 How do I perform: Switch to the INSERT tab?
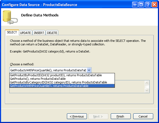pyautogui.click(x=39, y=33)
